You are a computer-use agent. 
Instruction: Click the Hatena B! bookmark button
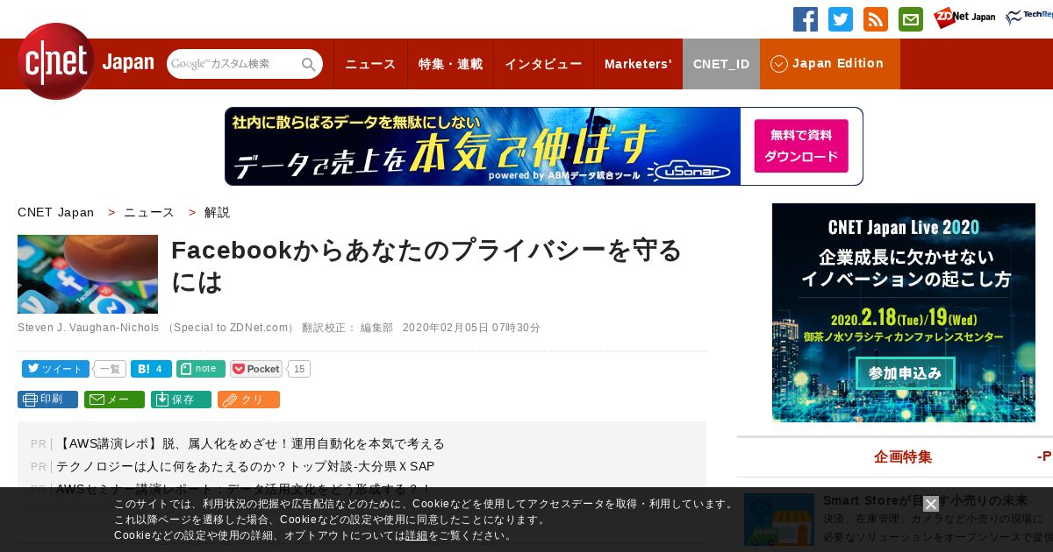(151, 369)
